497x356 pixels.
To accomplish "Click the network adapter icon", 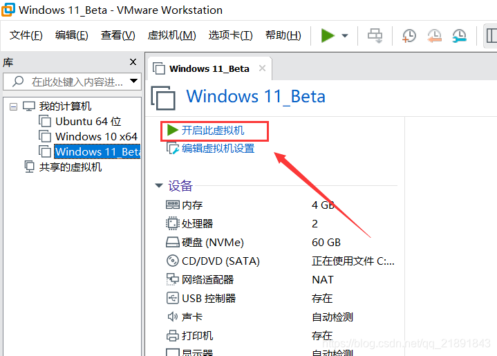I will point(172,279).
